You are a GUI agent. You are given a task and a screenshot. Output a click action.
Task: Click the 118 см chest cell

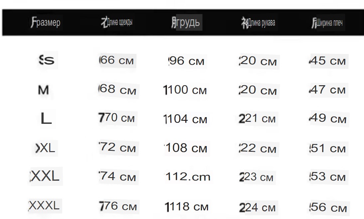pos(186,207)
